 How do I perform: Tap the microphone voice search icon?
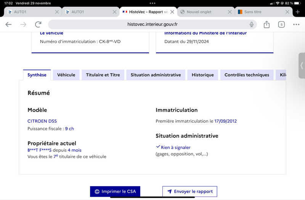point(252,24)
